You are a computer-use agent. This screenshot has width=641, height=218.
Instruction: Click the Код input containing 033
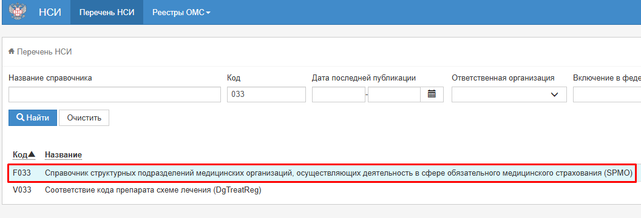click(266, 94)
